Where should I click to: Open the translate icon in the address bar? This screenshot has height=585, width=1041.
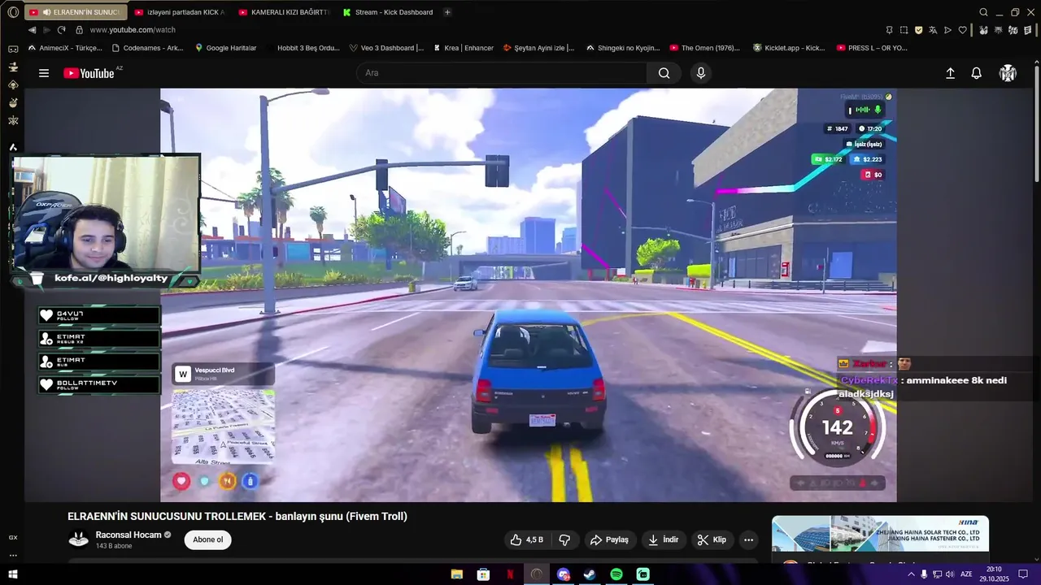click(x=934, y=30)
